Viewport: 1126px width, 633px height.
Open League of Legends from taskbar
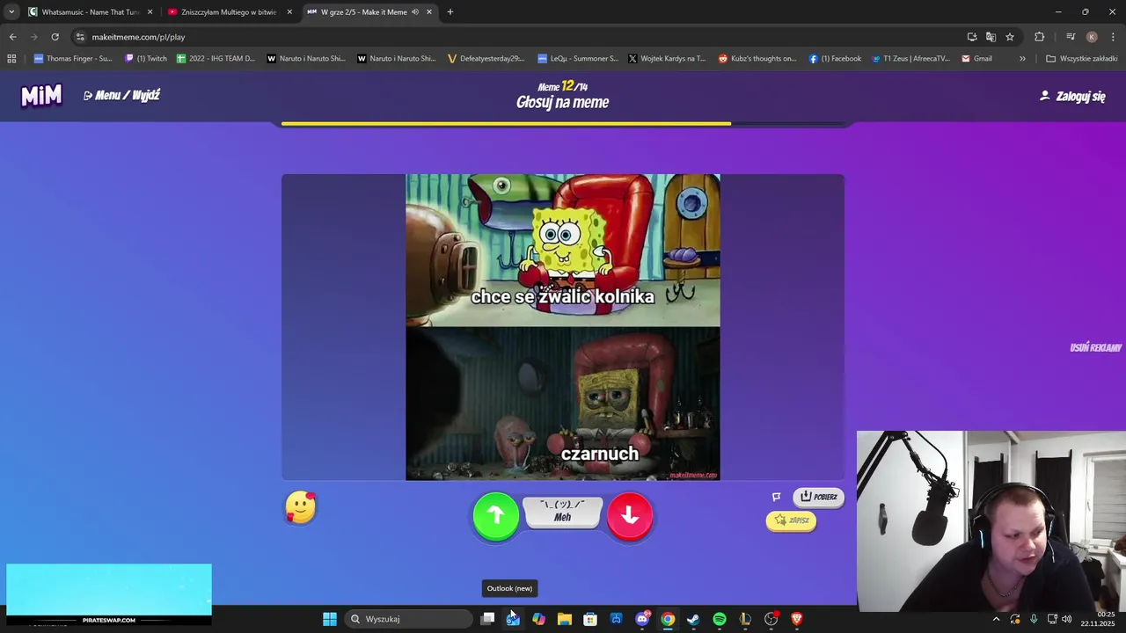coord(745,619)
